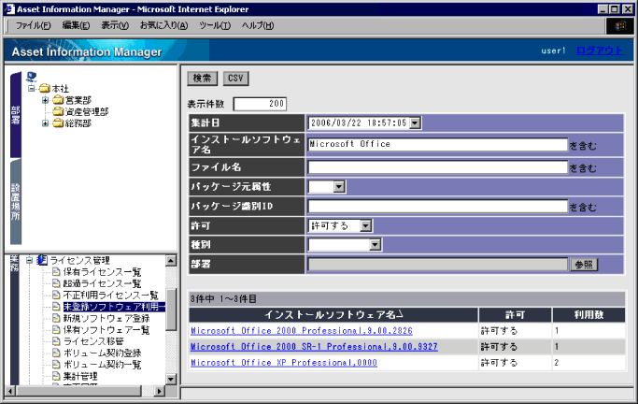
Task: Click page icon beside 集計管理
Action: click(x=56, y=376)
